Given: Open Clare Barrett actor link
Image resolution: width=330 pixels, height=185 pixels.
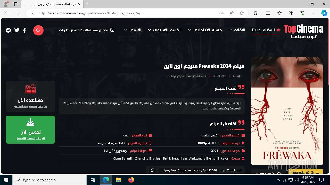Looking at the screenshot, I should 123,159.
